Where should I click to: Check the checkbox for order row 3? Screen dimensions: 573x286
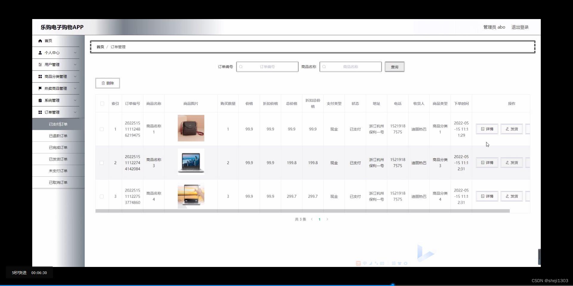point(101,196)
